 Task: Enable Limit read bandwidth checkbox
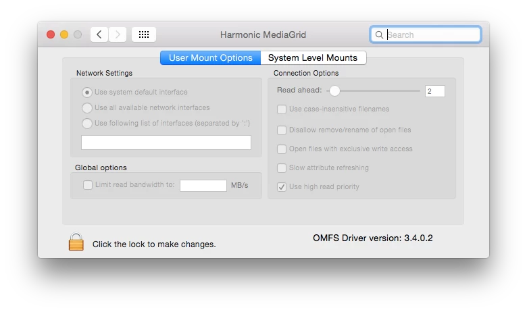click(88, 185)
